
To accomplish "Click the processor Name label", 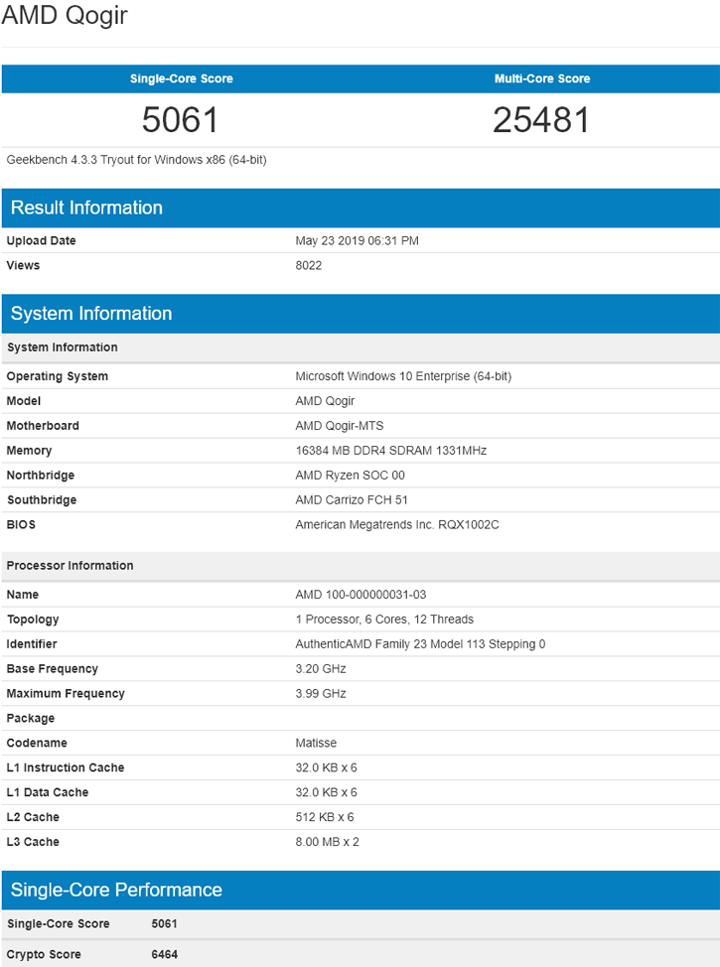I will click(22, 595).
